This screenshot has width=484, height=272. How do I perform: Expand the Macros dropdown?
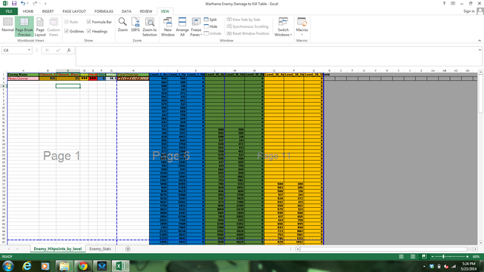click(x=302, y=34)
